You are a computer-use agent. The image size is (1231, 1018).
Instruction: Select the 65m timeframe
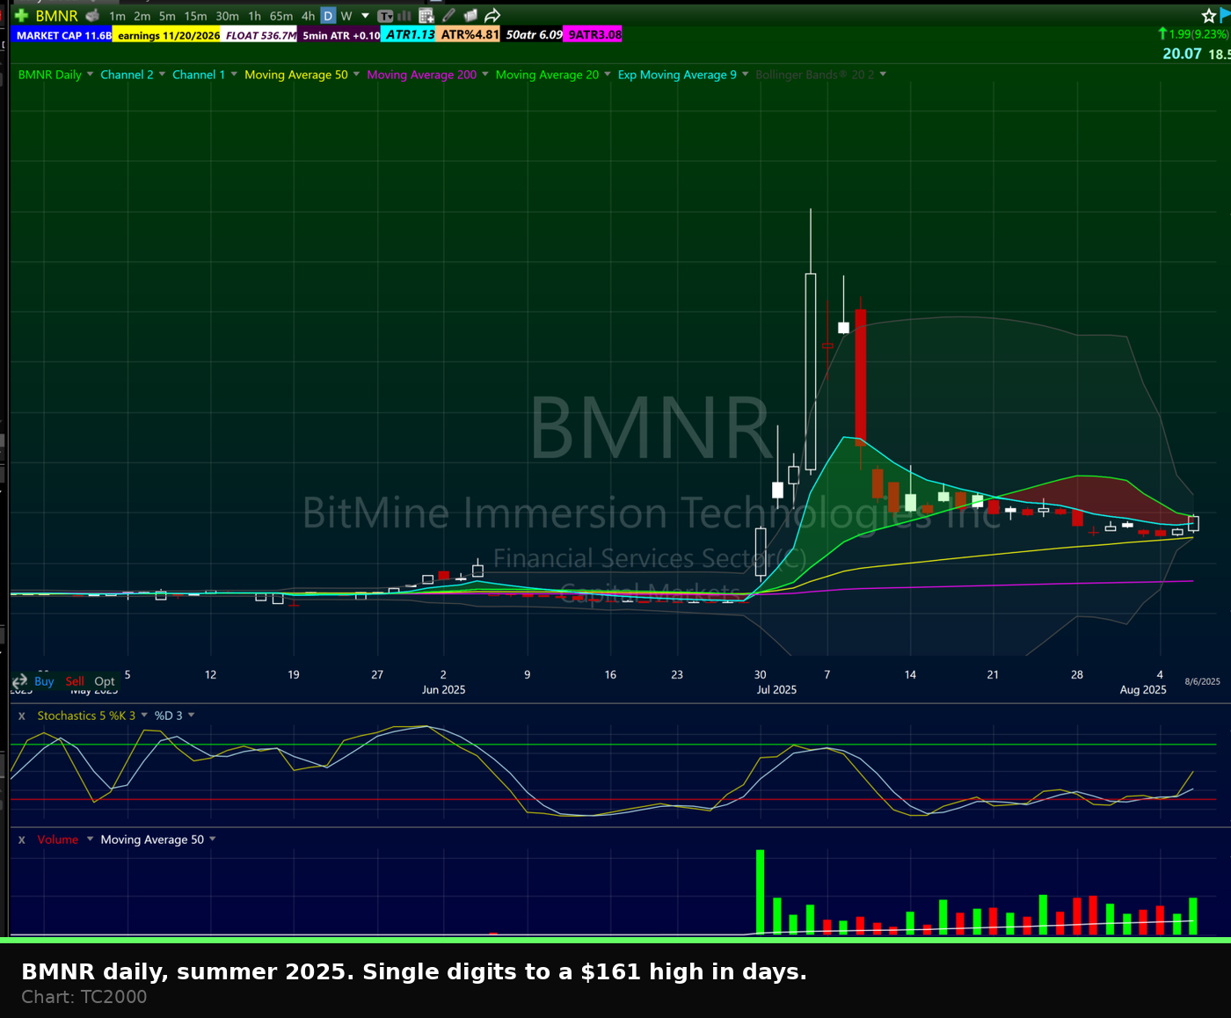[x=281, y=16]
